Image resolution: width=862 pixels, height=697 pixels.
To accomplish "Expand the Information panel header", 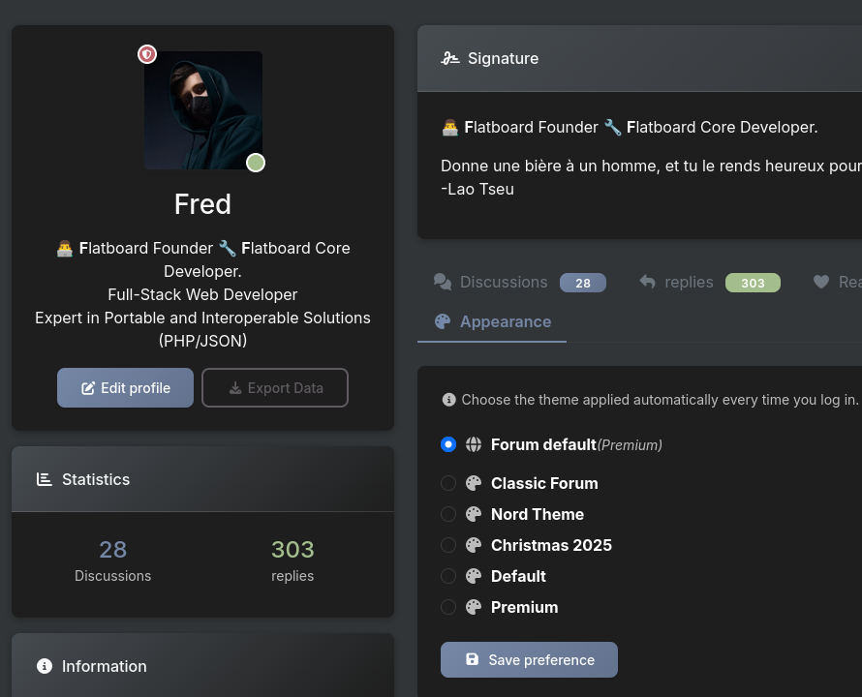I will pyautogui.click(x=202, y=666).
